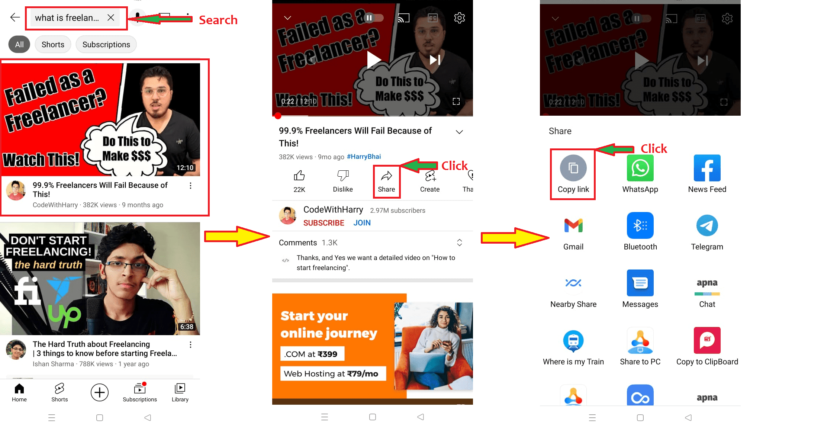Click the Dislike button on video

pyautogui.click(x=341, y=179)
